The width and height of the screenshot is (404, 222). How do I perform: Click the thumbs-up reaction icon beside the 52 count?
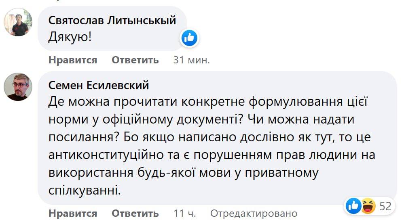[x=353, y=206]
